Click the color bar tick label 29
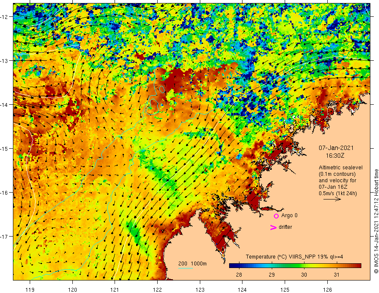 point(272,274)
